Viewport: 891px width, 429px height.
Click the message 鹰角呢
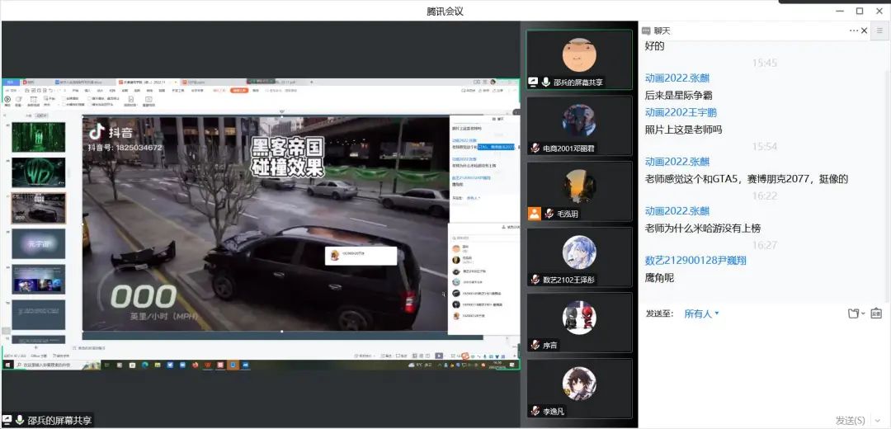click(x=660, y=278)
